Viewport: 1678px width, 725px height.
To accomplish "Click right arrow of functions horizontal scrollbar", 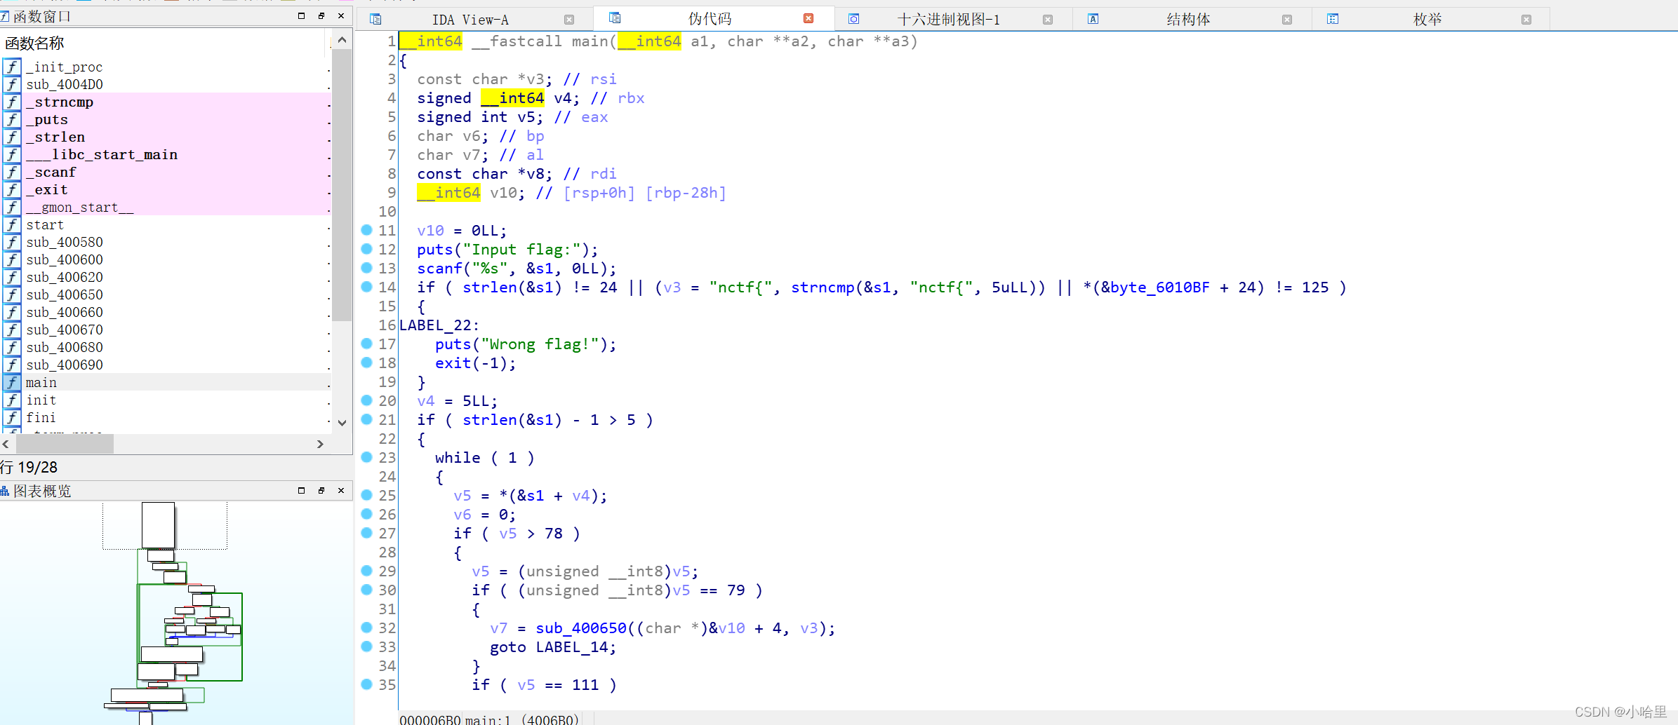I will pyautogui.click(x=320, y=444).
